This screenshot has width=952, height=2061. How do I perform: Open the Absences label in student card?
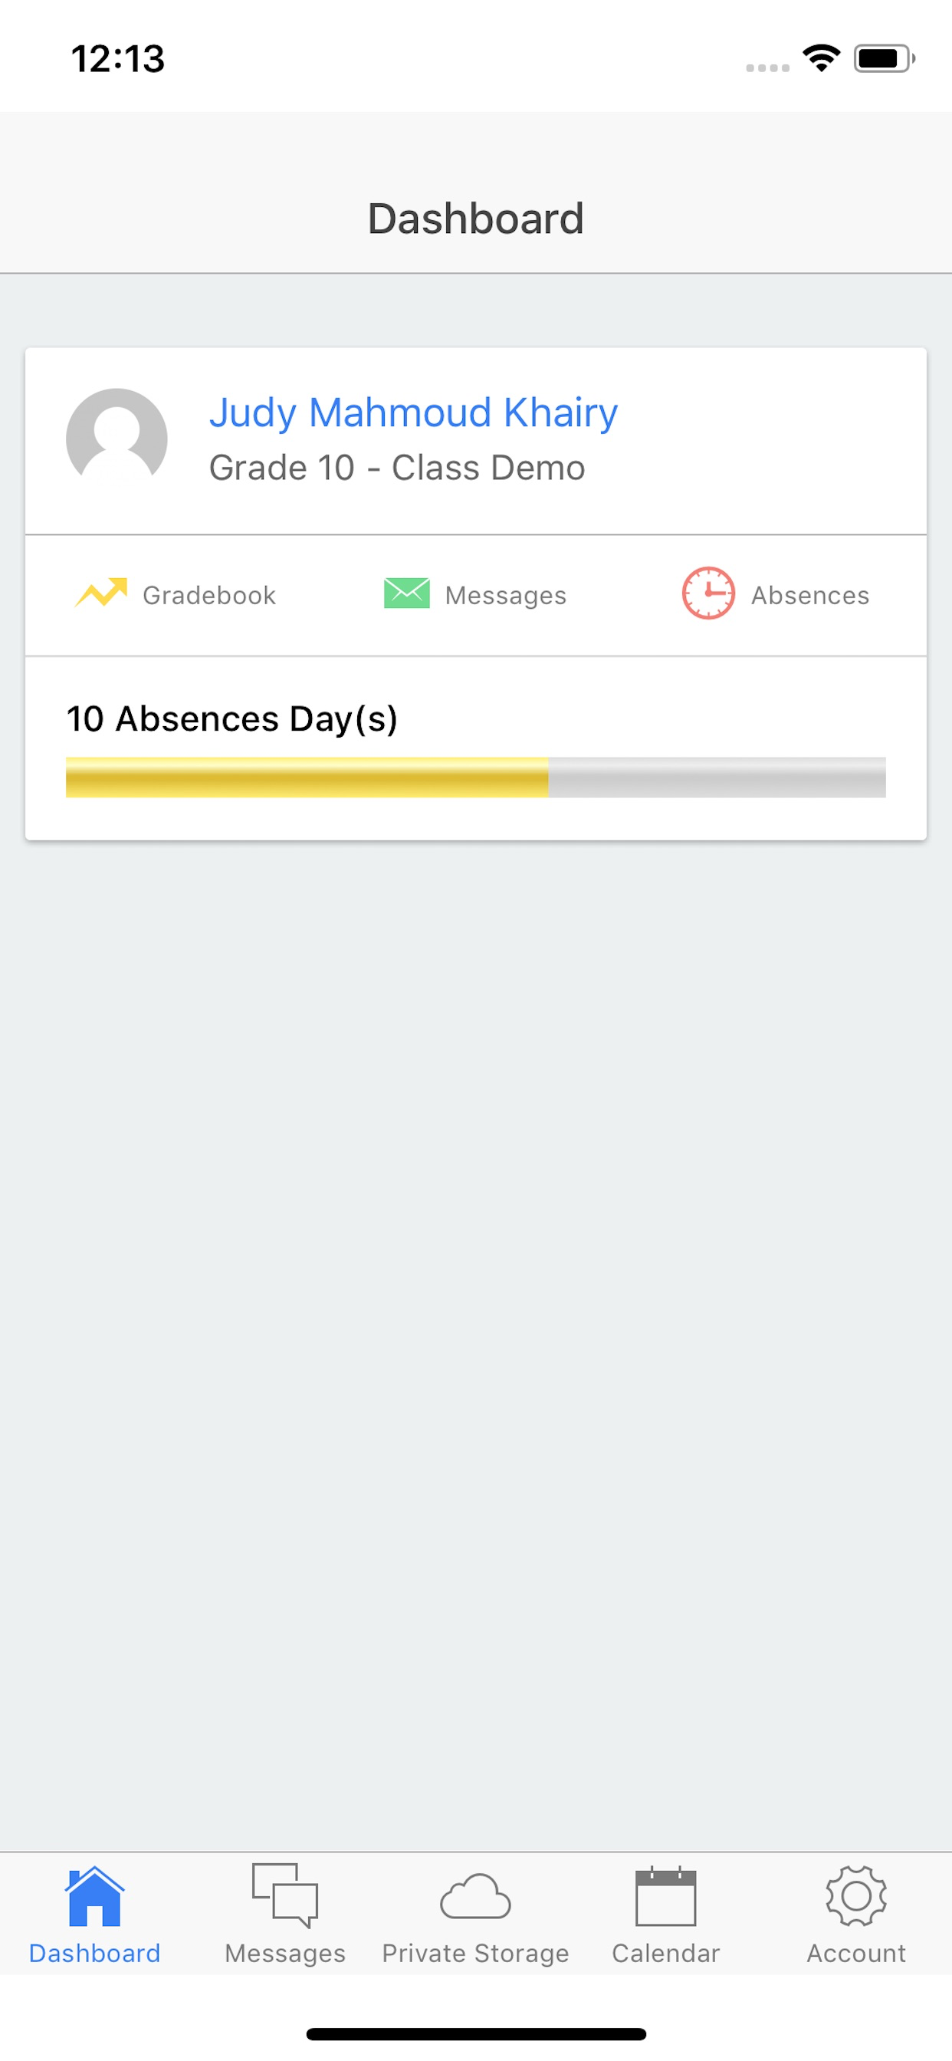click(x=809, y=595)
